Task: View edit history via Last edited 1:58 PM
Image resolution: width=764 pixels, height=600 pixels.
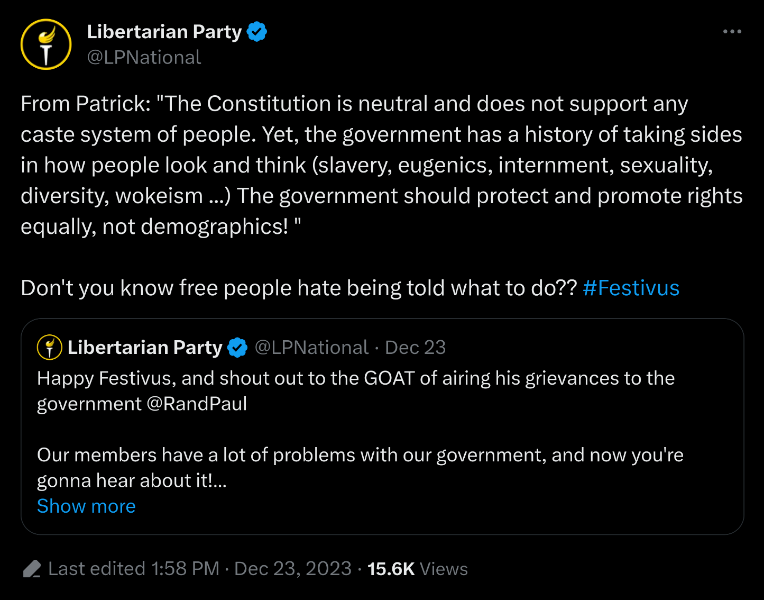Action: coord(133,569)
